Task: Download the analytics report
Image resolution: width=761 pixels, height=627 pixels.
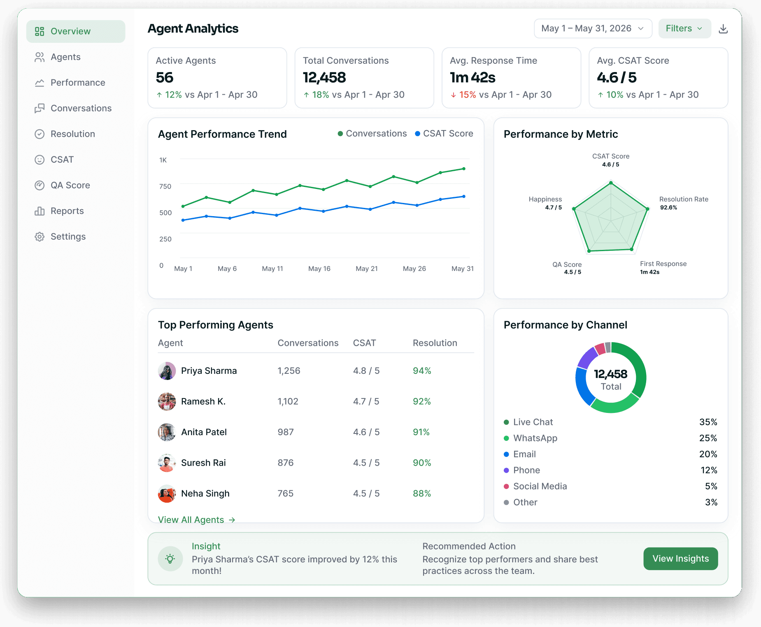Action: point(723,29)
